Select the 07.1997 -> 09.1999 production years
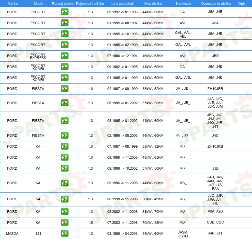The image size is (252, 239). [x=122, y=146]
